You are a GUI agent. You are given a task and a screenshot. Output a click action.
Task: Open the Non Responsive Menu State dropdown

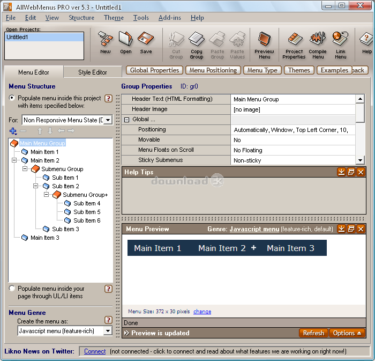point(108,120)
